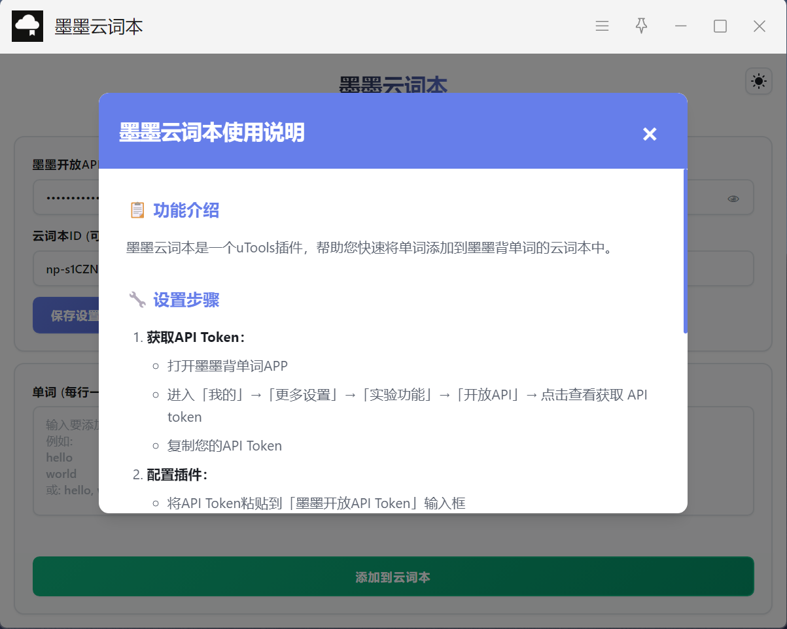Click the 墨墨云词本 title bar text
This screenshot has height=629, width=787.
pos(99,27)
